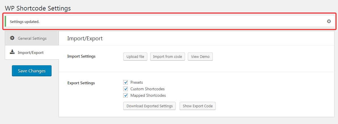Uncheck the Presets checkbox

[126, 82]
